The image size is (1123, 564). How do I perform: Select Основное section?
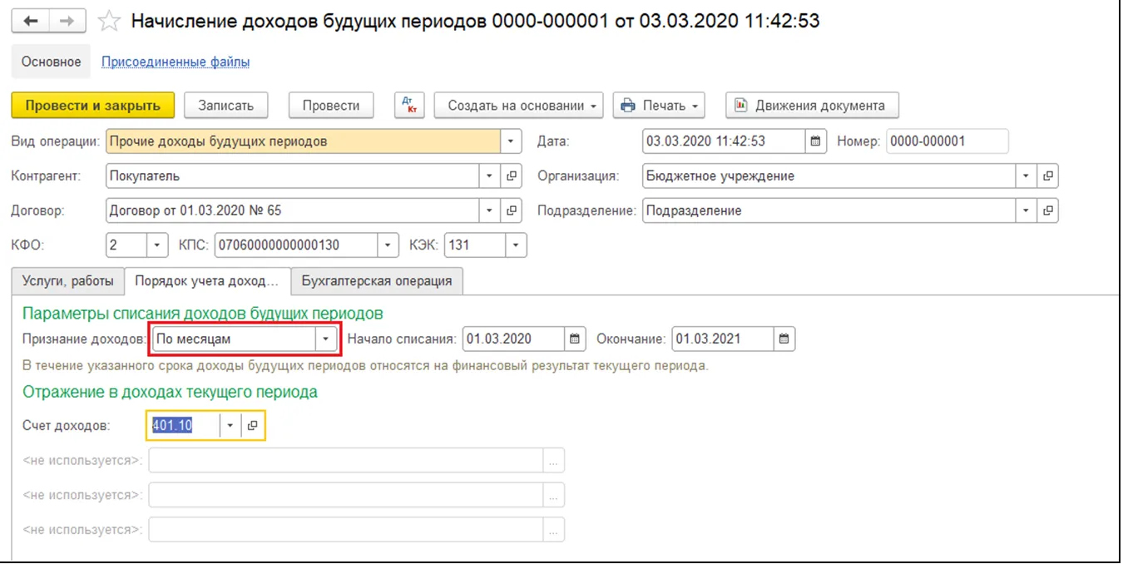[52, 62]
